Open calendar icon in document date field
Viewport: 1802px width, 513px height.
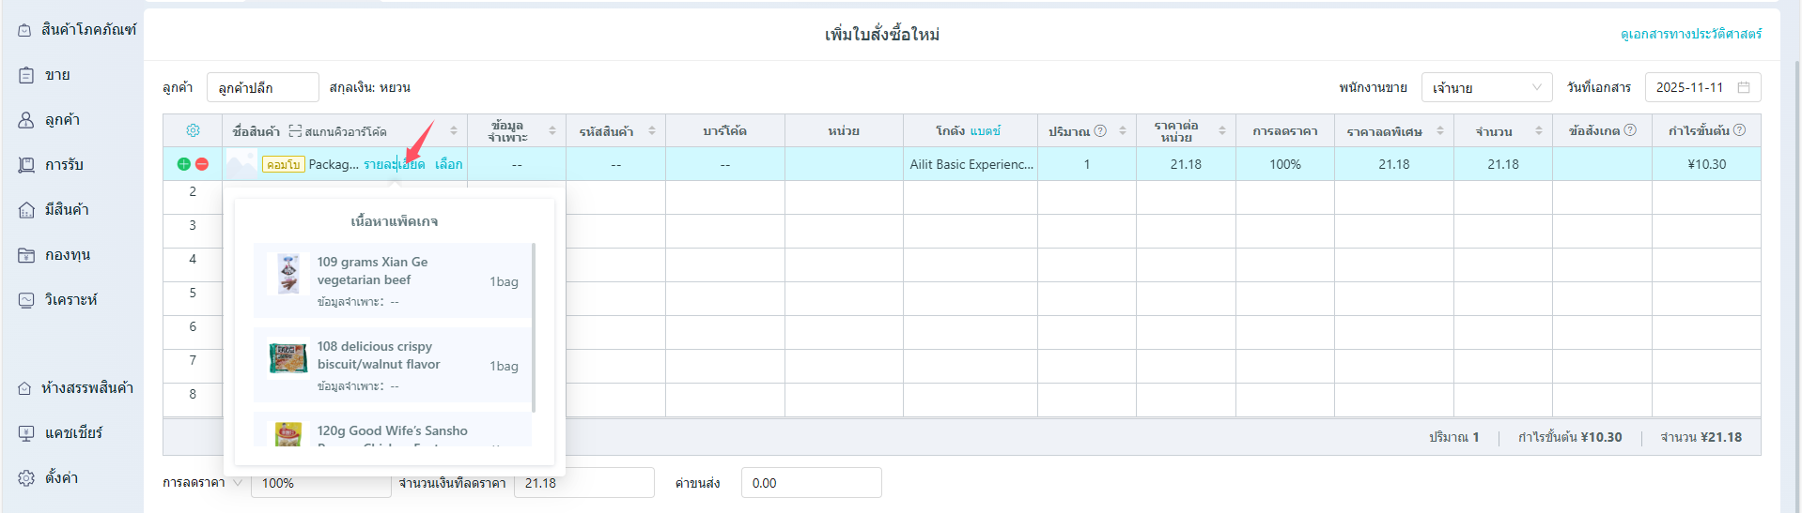[x=1744, y=87]
